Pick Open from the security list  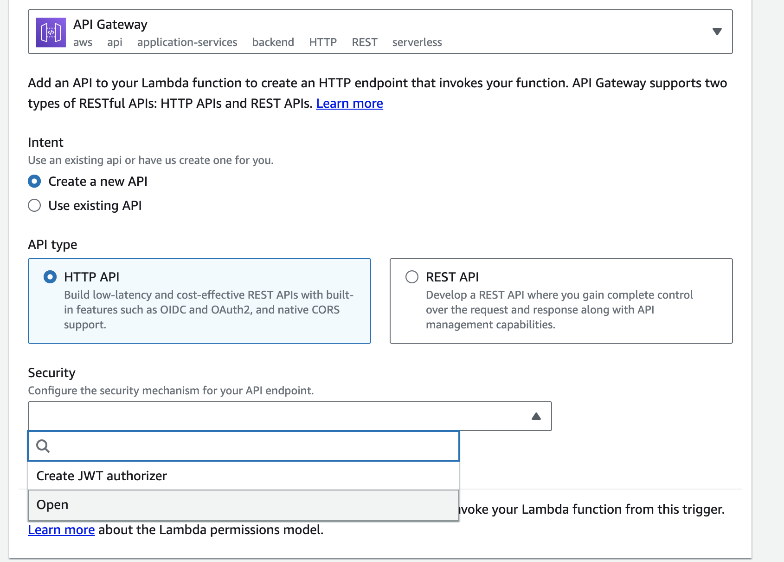tap(244, 505)
